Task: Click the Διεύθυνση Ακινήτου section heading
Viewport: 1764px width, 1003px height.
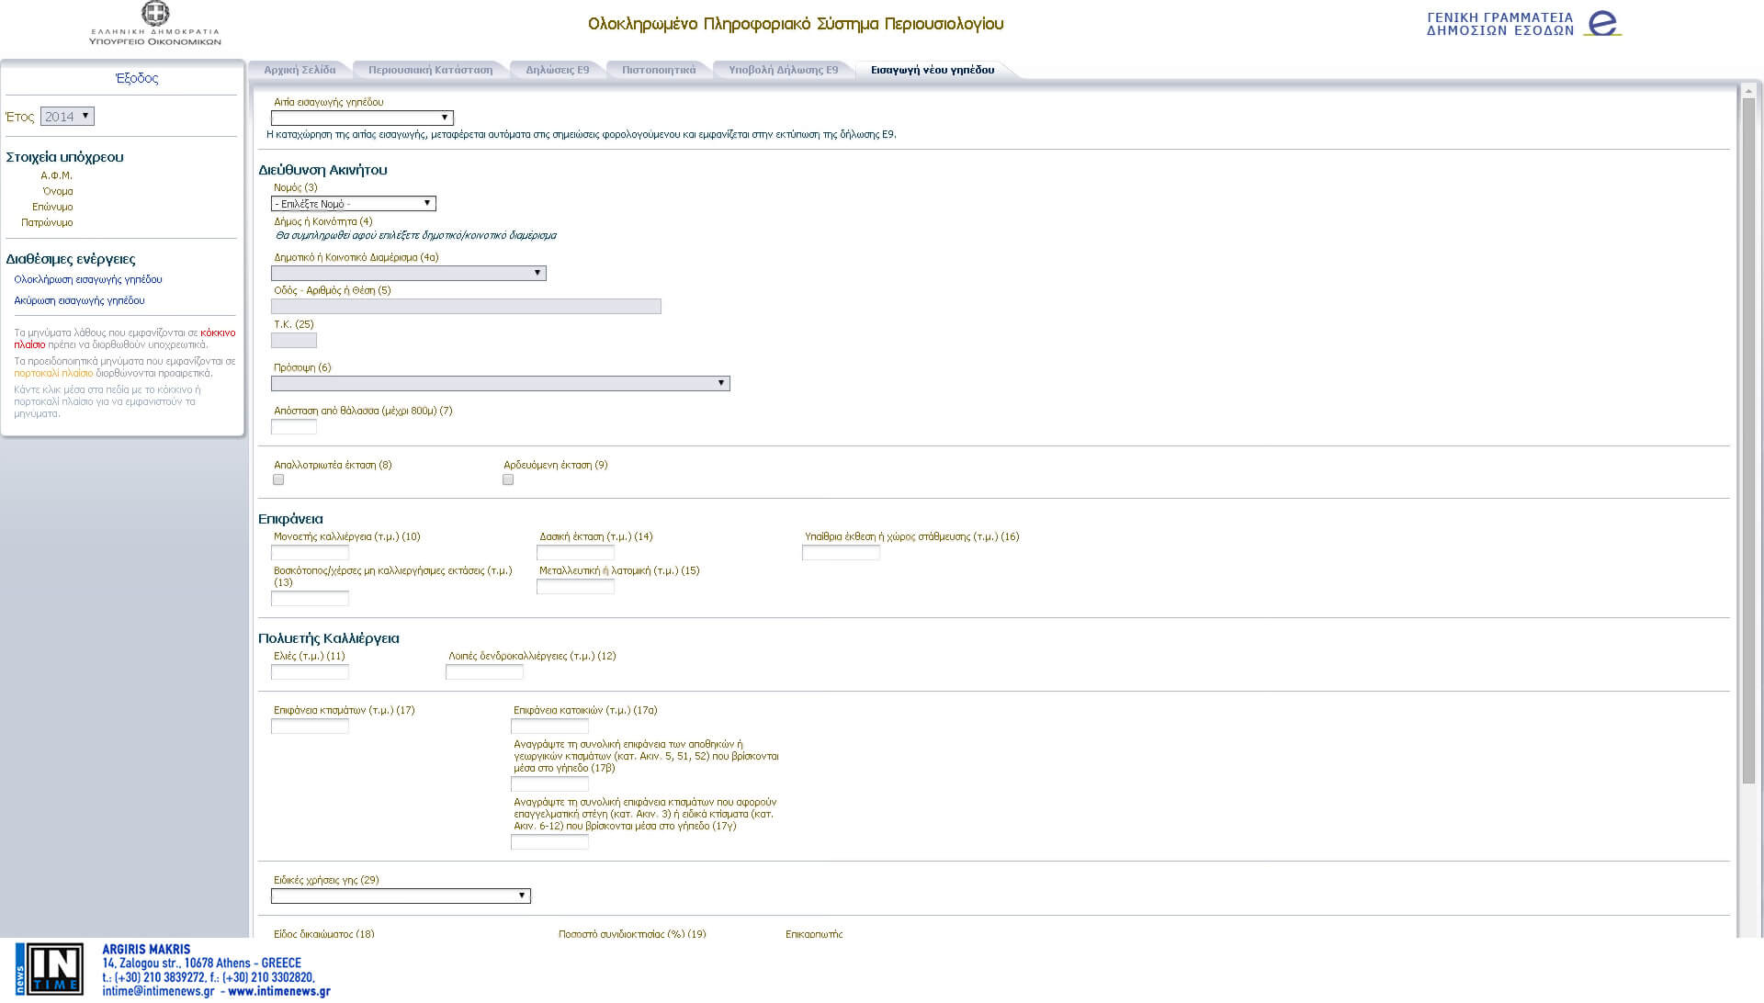Action: point(322,170)
